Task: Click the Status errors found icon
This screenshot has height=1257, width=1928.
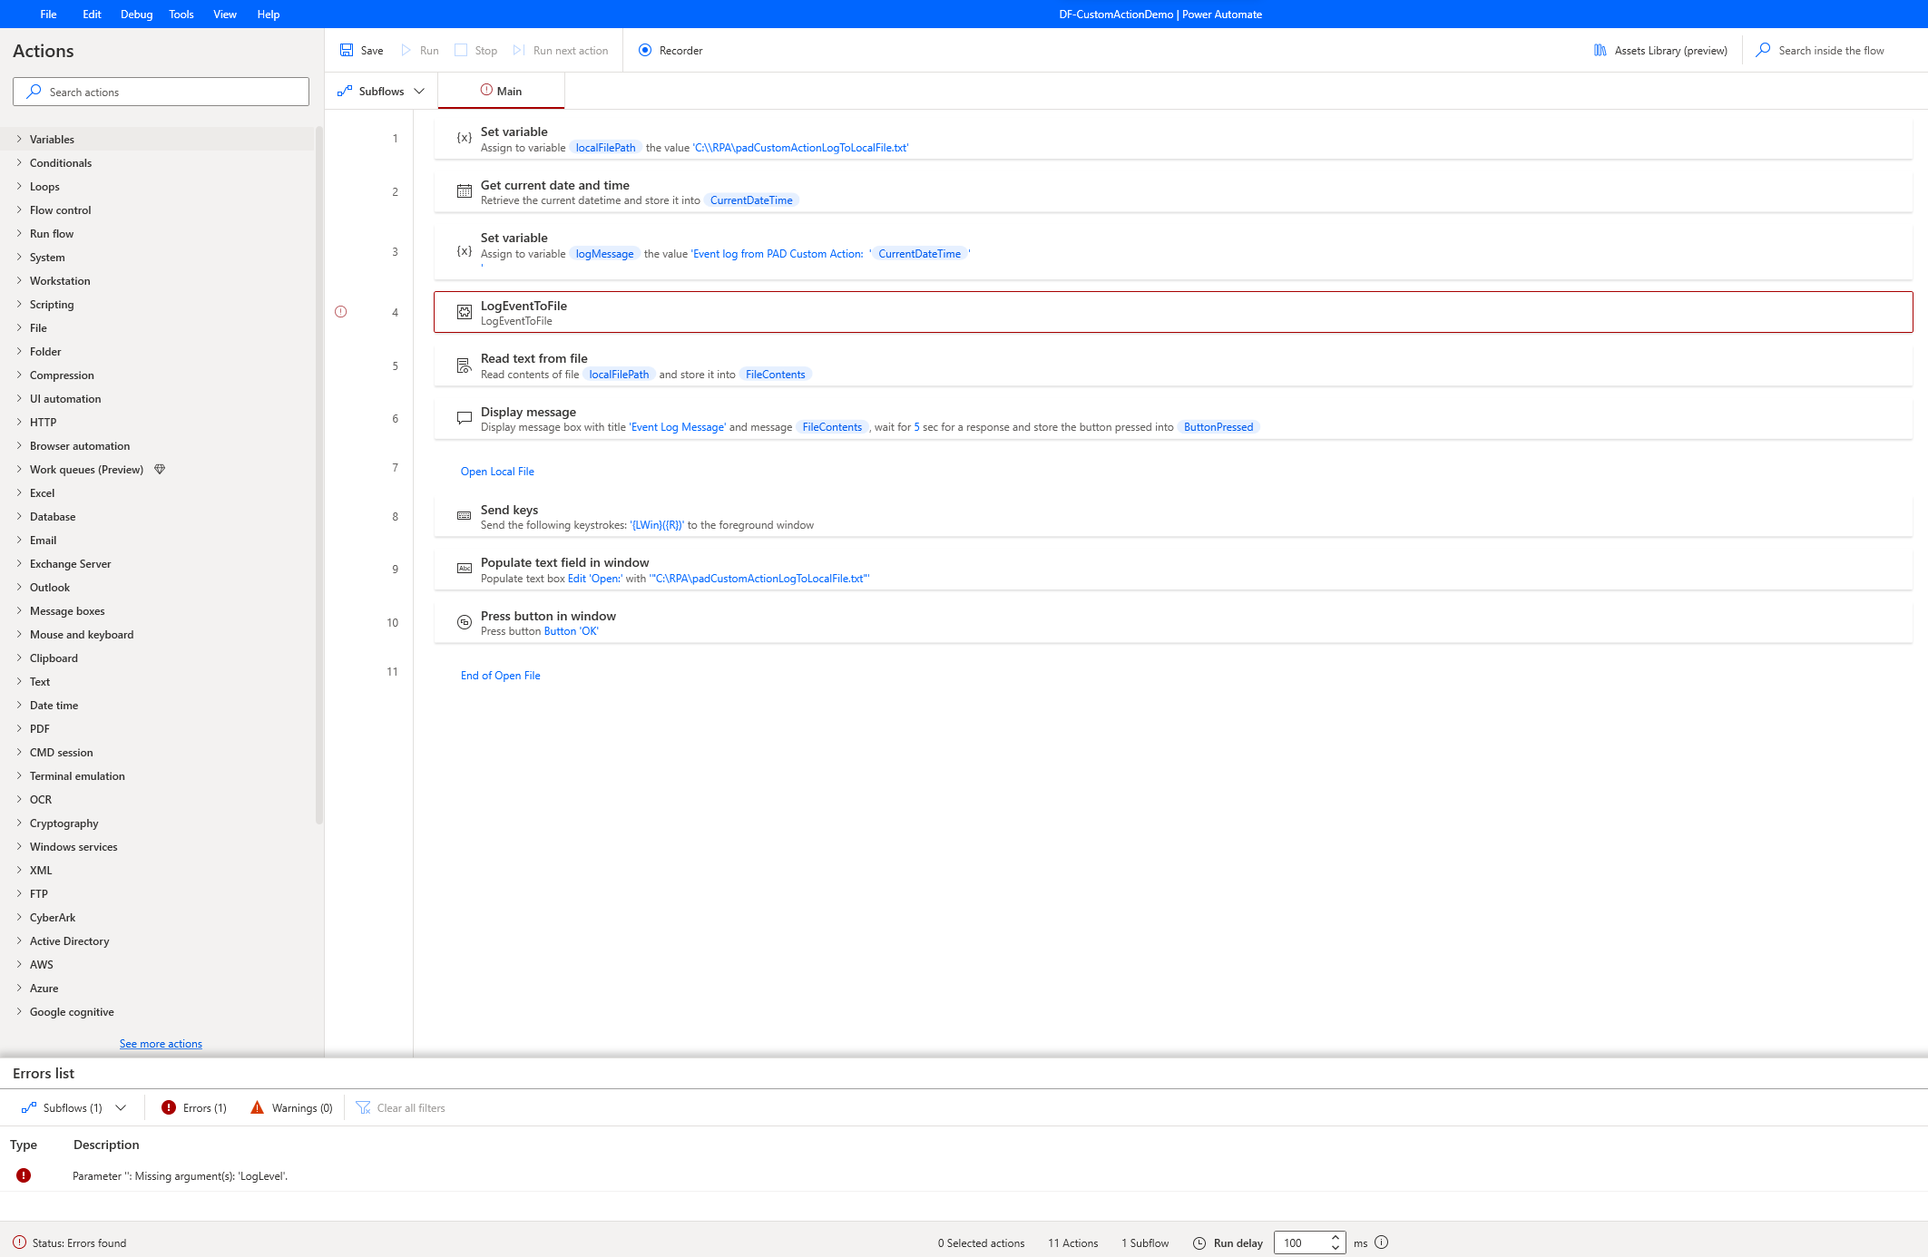Action: 19,1242
